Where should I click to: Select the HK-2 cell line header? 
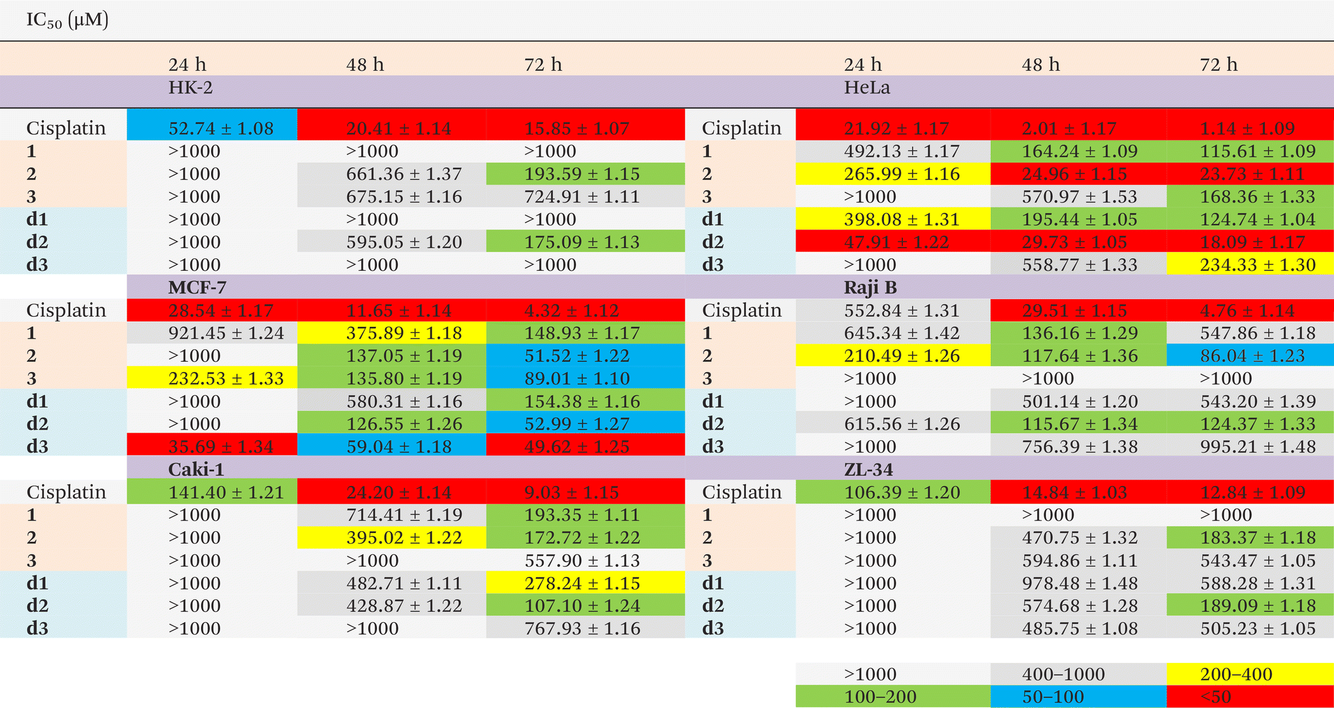190,87
